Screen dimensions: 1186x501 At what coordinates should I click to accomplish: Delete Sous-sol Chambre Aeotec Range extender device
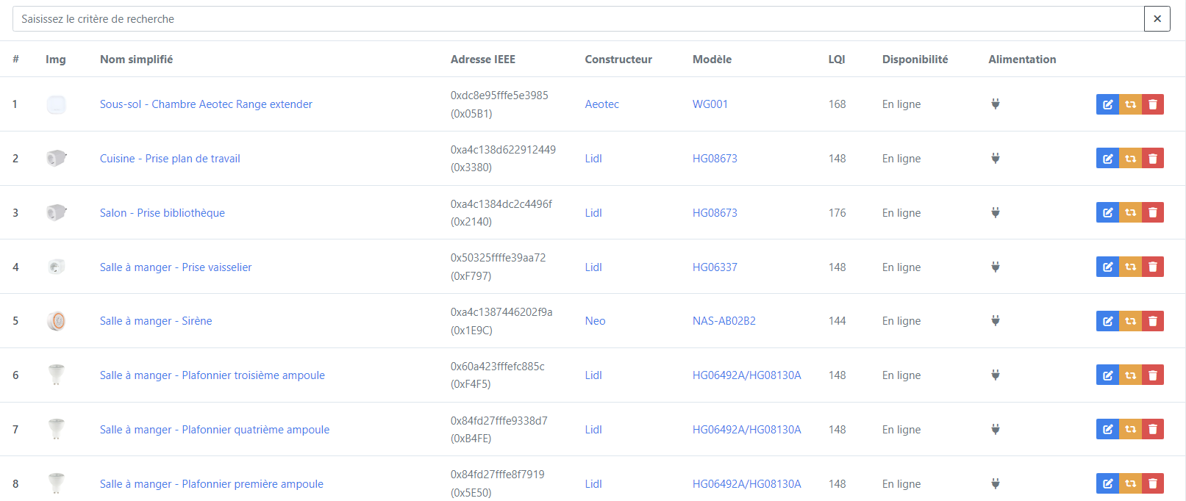pyautogui.click(x=1153, y=104)
